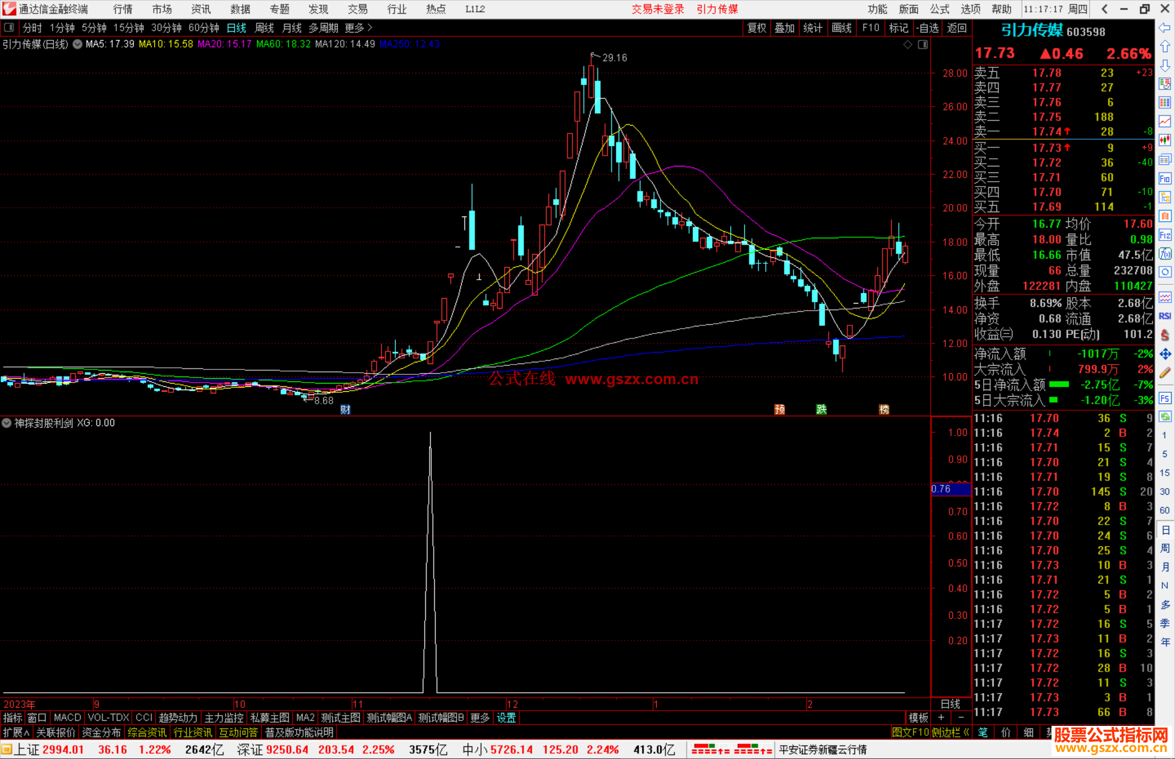The width and height of the screenshot is (1175, 759).
Task: Toggle the 神探封股利剑 indicator circle button
Action: pos(7,423)
